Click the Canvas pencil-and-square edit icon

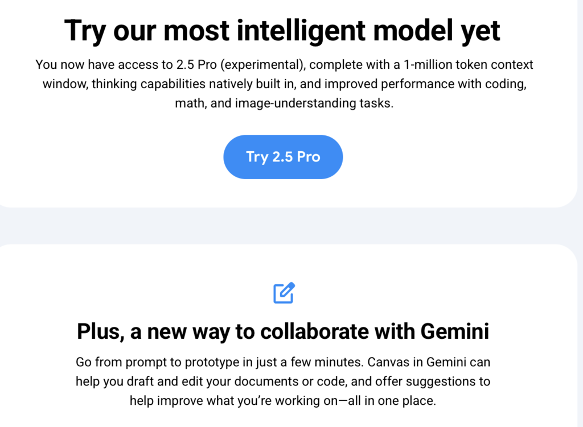[284, 293]
